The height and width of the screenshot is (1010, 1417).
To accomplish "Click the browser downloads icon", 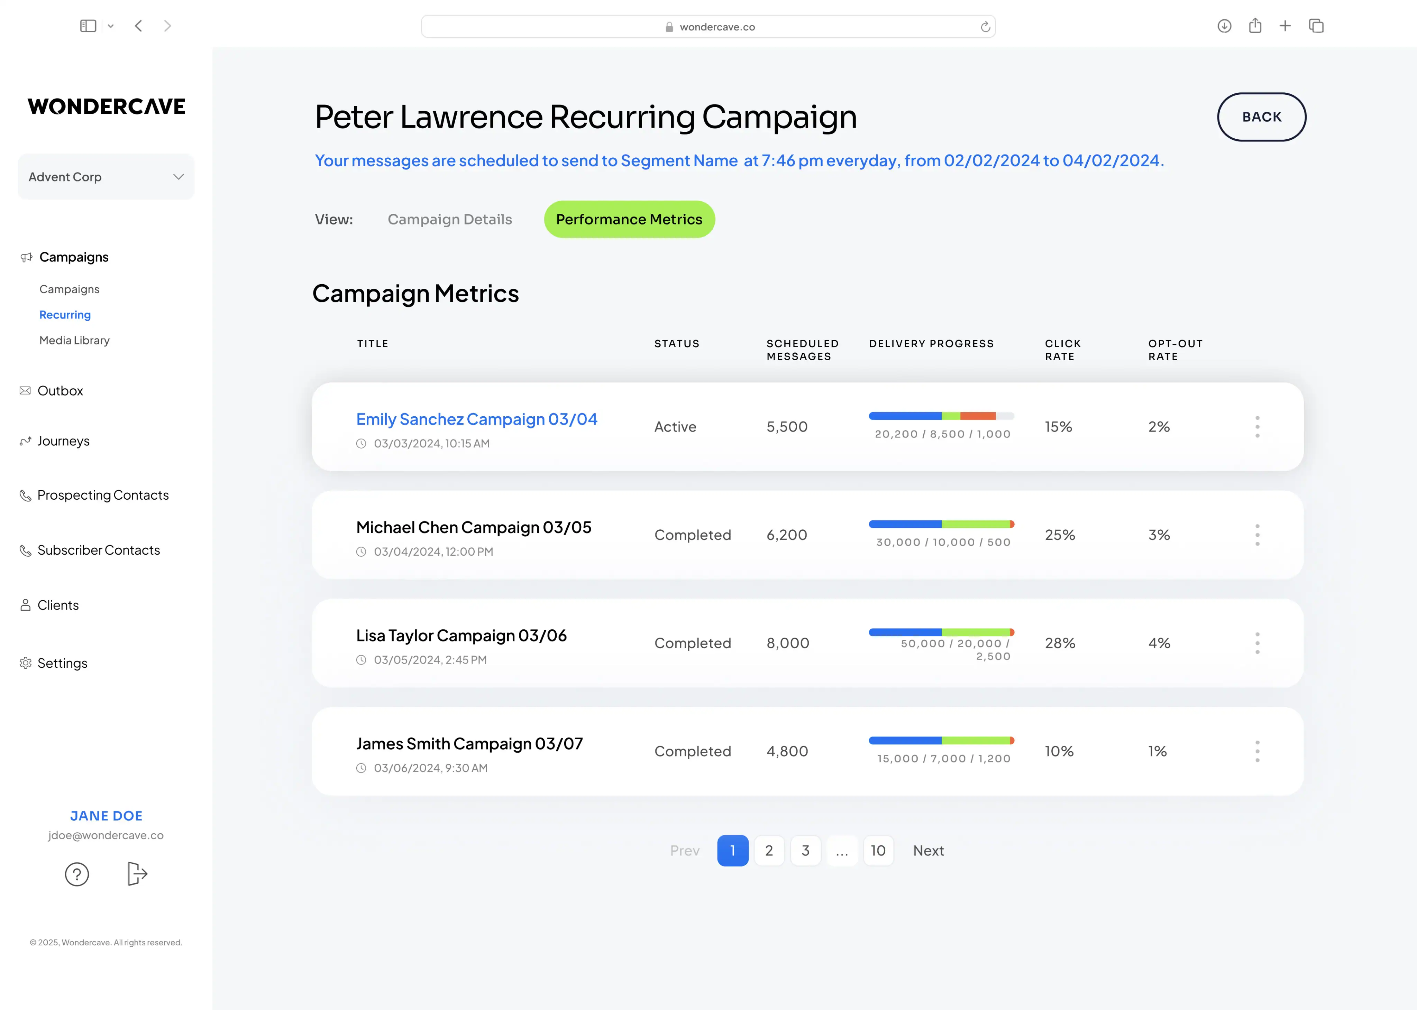I will (1224, 26).
